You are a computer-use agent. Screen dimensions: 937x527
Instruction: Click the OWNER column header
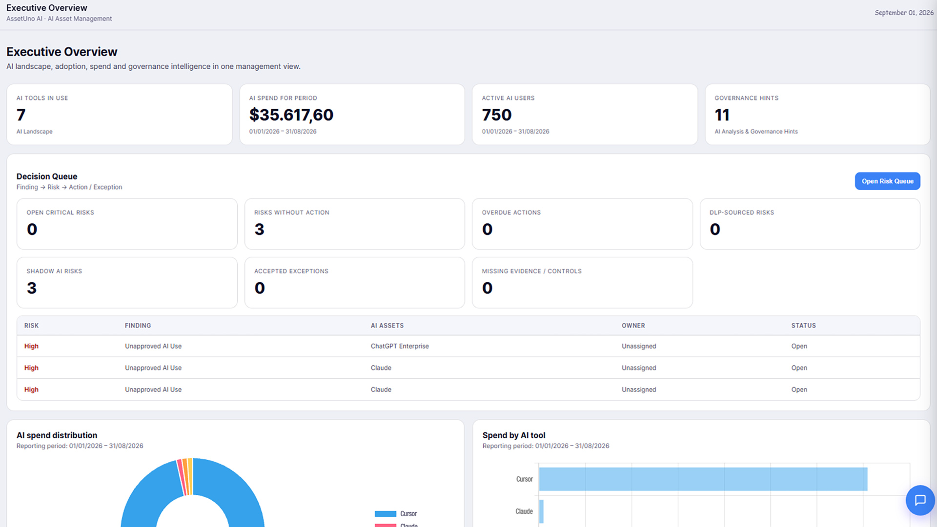coord(633,326)
